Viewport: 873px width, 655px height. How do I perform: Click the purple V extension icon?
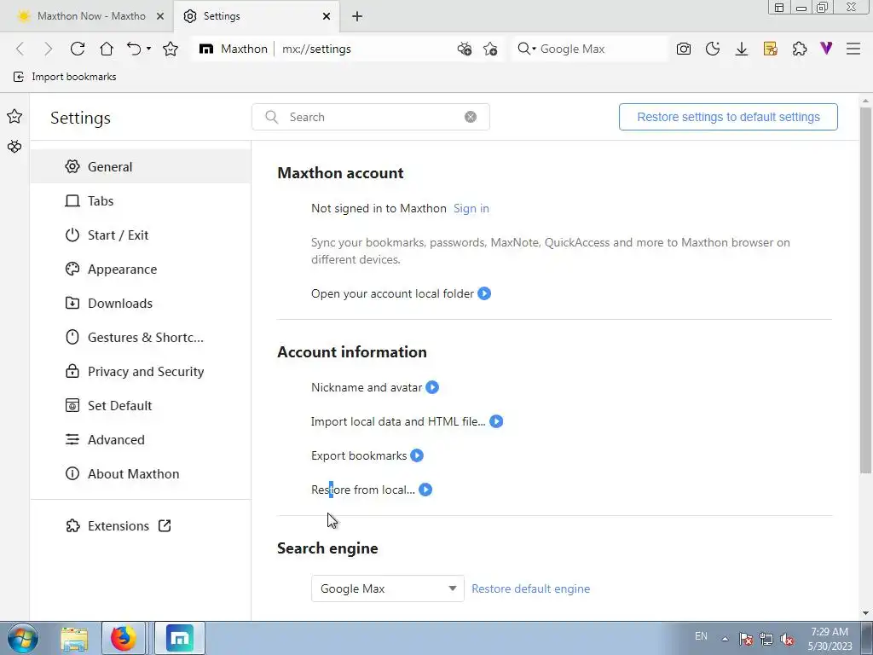pyautogui.click(x=826, y=49)
